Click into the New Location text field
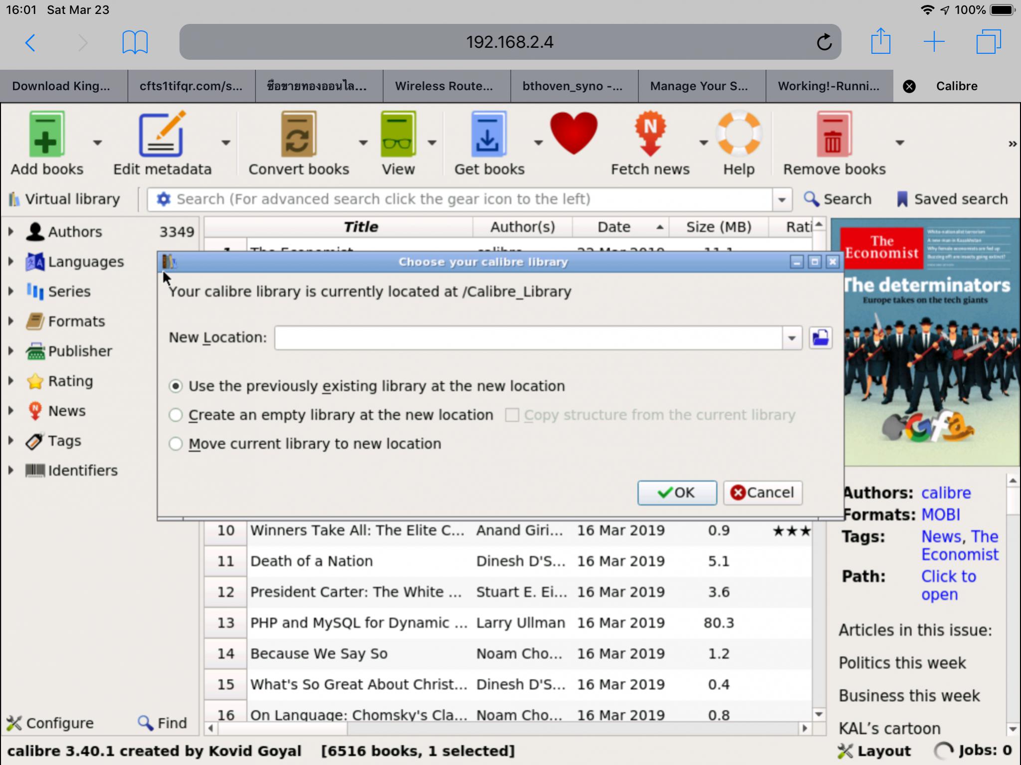Screen dimensions: 1021x765 (x=528, y=338)
